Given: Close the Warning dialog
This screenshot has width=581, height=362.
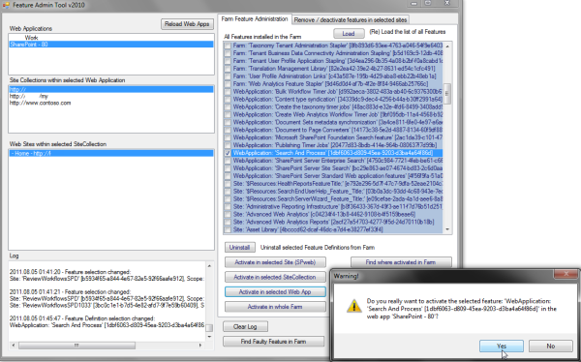Looking at the screenshot, I should [x=566, y=274].
